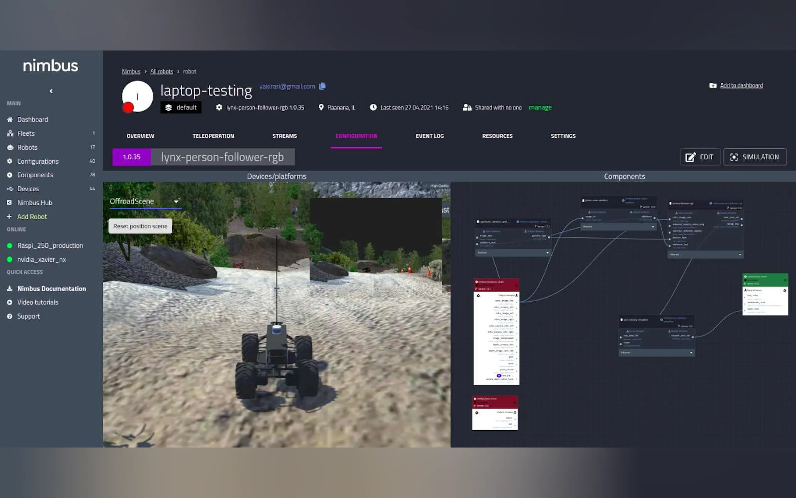Click the Components icon in sidebar
796x498 pixels.
(x=9, y=175)
